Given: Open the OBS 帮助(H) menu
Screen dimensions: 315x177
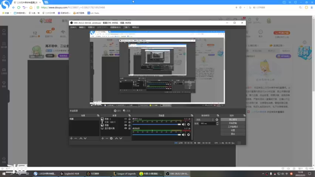Looking at the screenshot, I should tap(135, 27).
